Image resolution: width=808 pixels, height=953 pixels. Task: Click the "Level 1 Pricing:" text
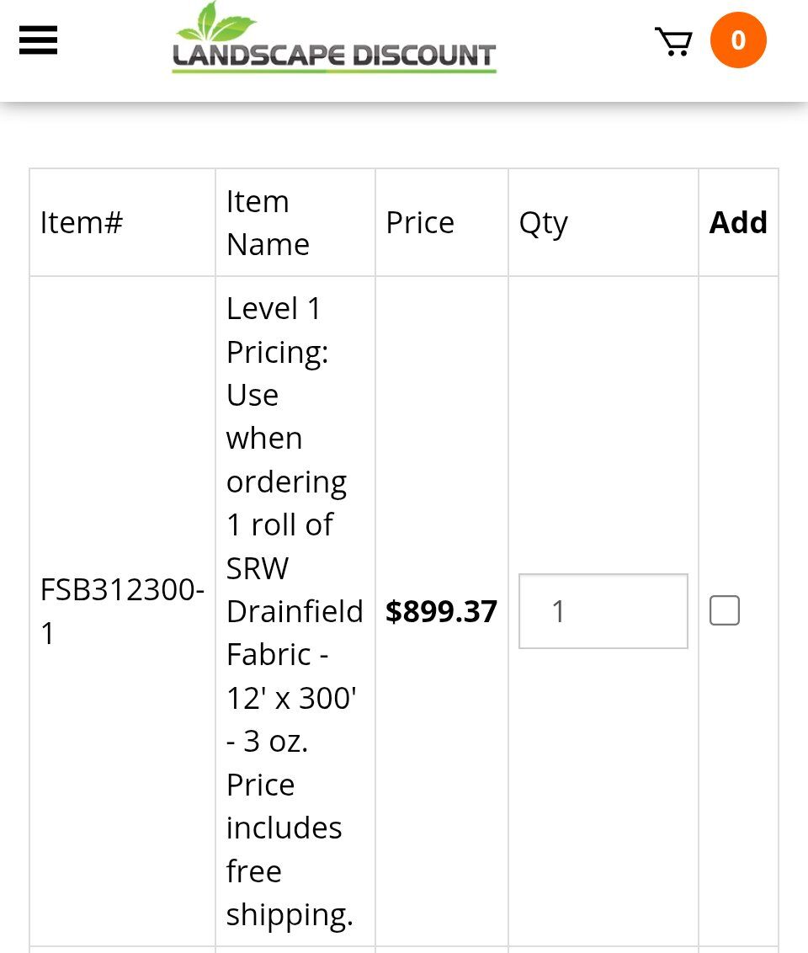pos(276,330)
